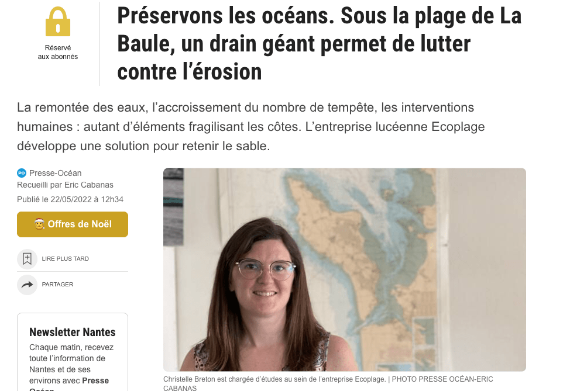Select the LIRE PLUS TARD label

[65, 259]
